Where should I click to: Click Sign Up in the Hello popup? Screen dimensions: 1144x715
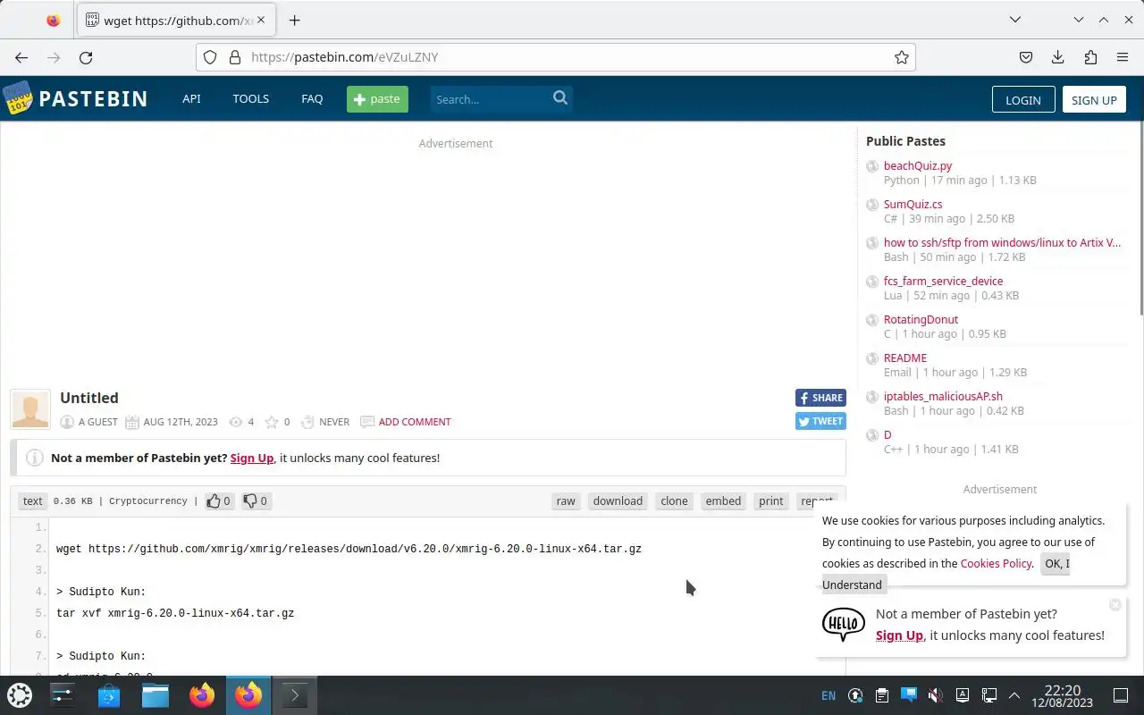(899, 635)
